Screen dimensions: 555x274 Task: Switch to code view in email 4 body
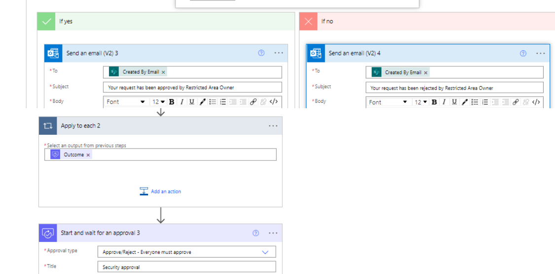click(536, 102)
